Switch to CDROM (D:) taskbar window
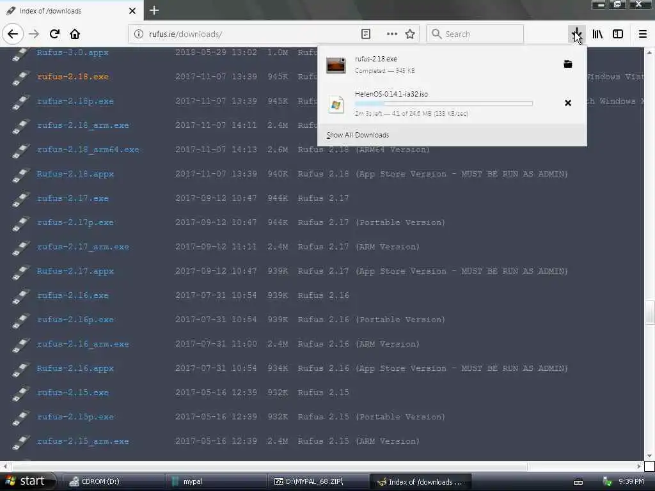The image size is (655, 491). pos(113,482)
